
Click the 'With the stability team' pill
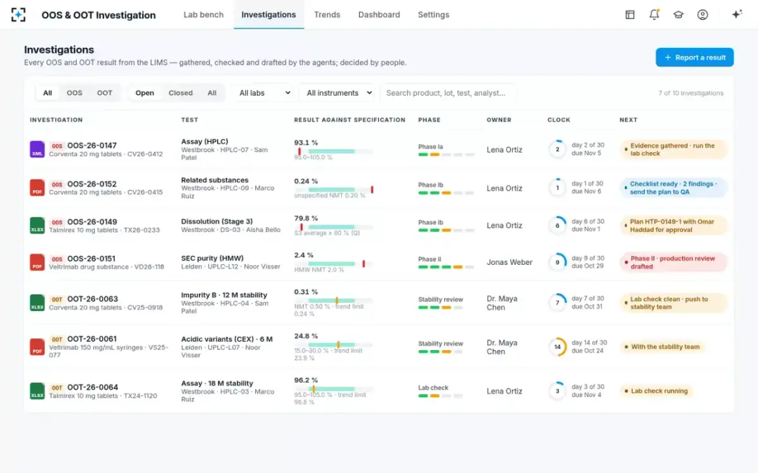point(663,347)
